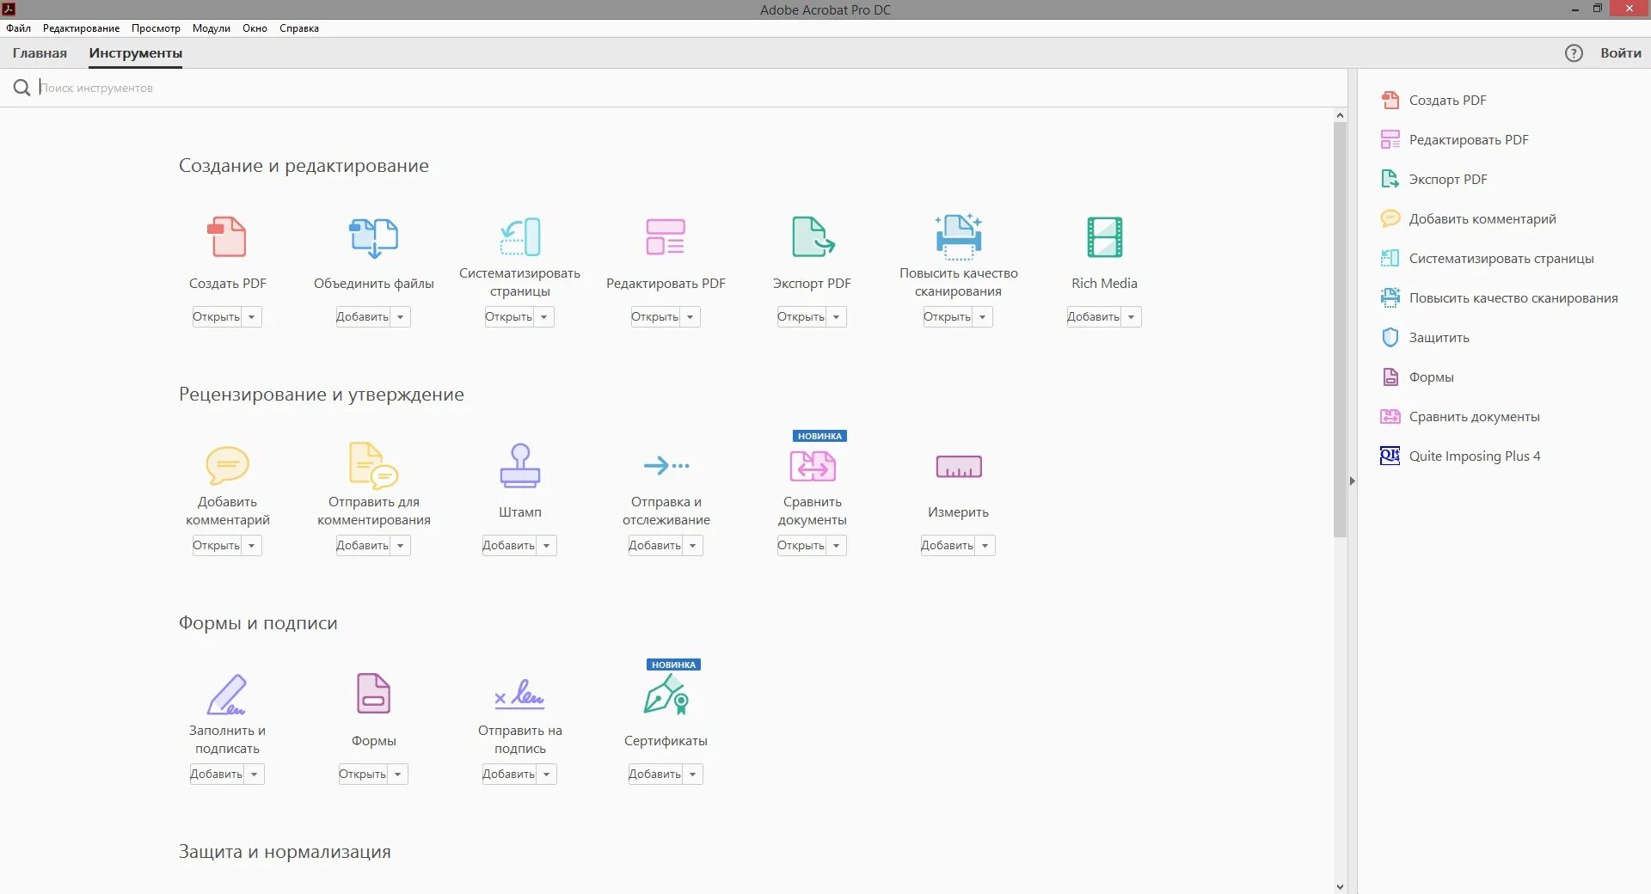Open the Compare Documents tool icon

point(813,466)
